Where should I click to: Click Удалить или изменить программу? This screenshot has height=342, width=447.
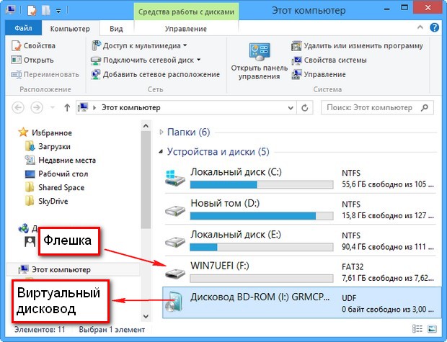(357, 45)
